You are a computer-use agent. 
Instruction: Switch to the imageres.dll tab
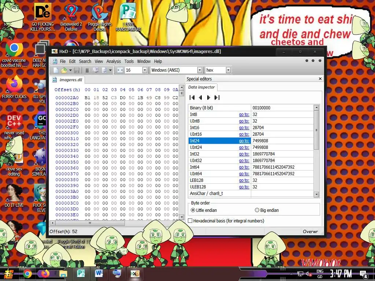pos(67,80)
